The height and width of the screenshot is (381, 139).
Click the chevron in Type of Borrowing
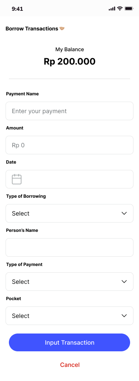(124, 213)
